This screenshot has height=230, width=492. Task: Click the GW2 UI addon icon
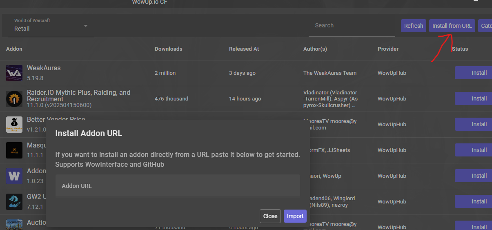pos(14,202)
